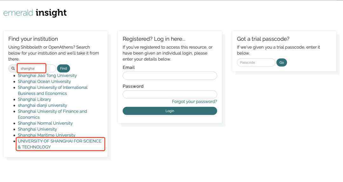Click the institution search field containing shanghai

coord(36,69)
